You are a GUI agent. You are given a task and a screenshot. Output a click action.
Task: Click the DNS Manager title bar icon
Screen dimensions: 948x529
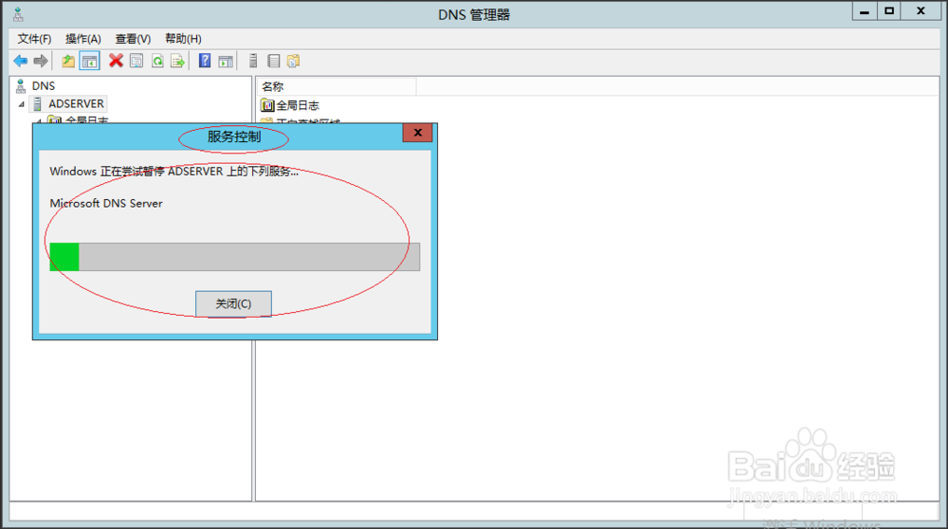18,14
